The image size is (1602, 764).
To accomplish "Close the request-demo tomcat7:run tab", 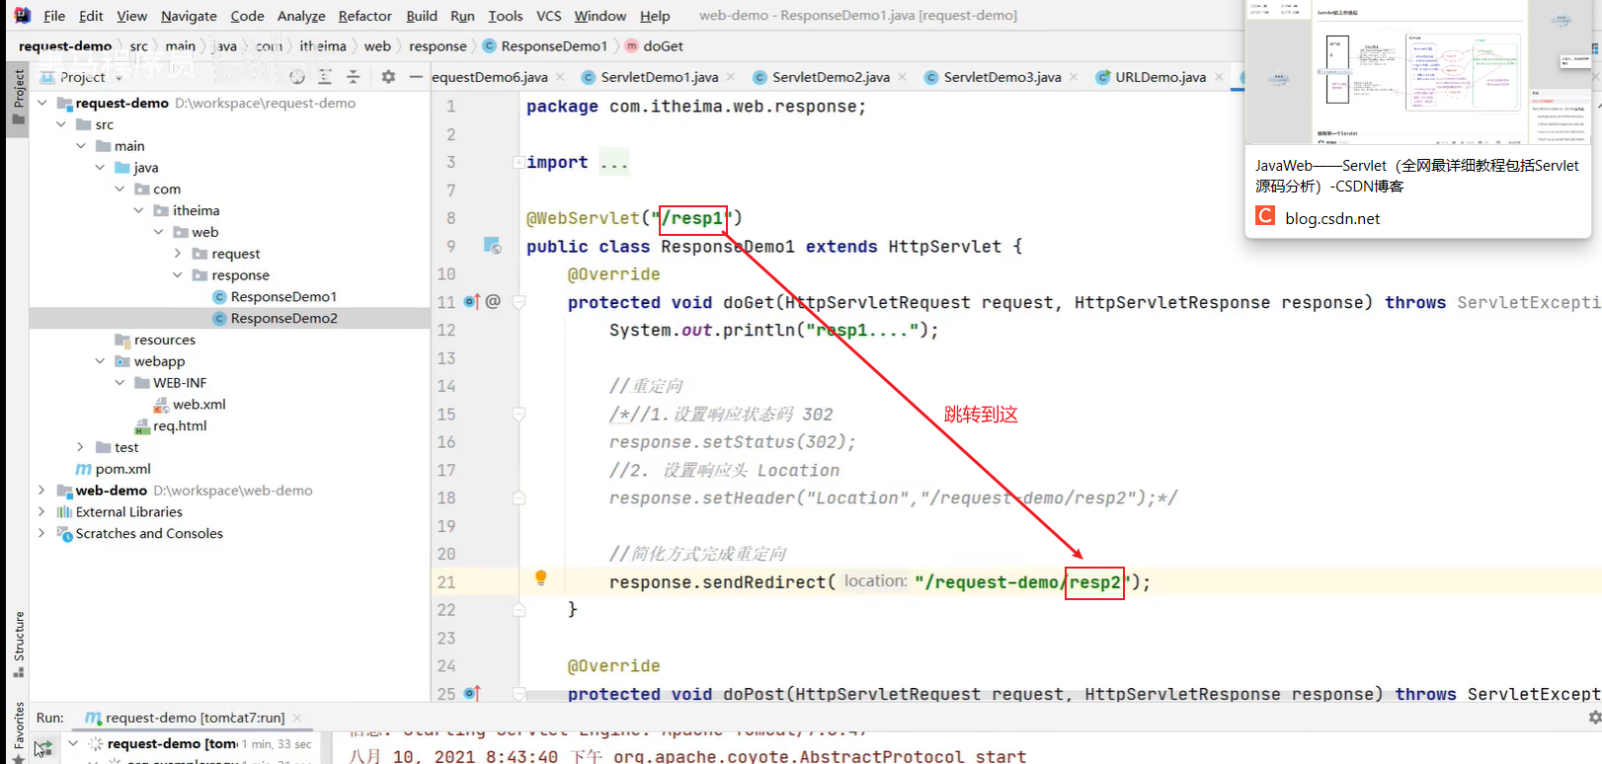I will point(297,718).
